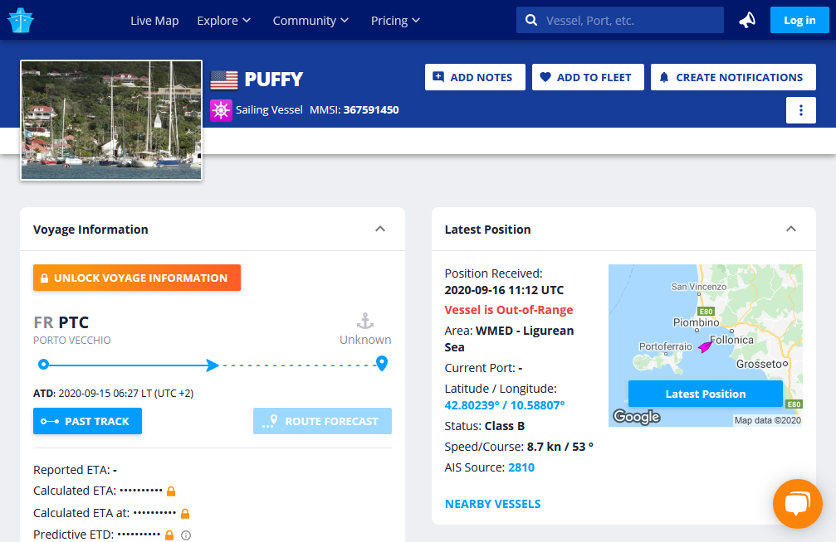This screenshot has height=542, width=836.
Task: Collapse the Voyage Information panel
Action: [x=380, y=229]
